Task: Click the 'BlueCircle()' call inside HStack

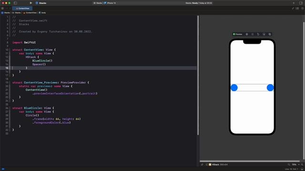Action: (x=42, y=60)
